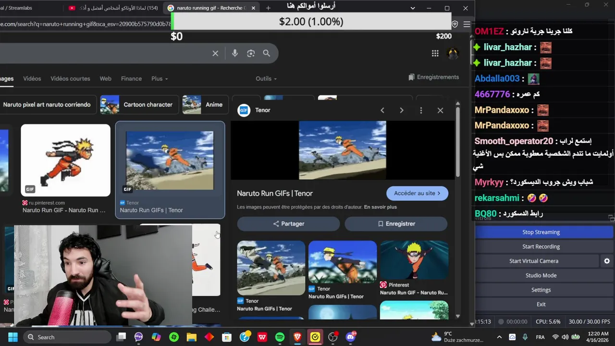Click the Windows taskbar Search box
Screen dimensions: 615x346
(x=67, y=337)
